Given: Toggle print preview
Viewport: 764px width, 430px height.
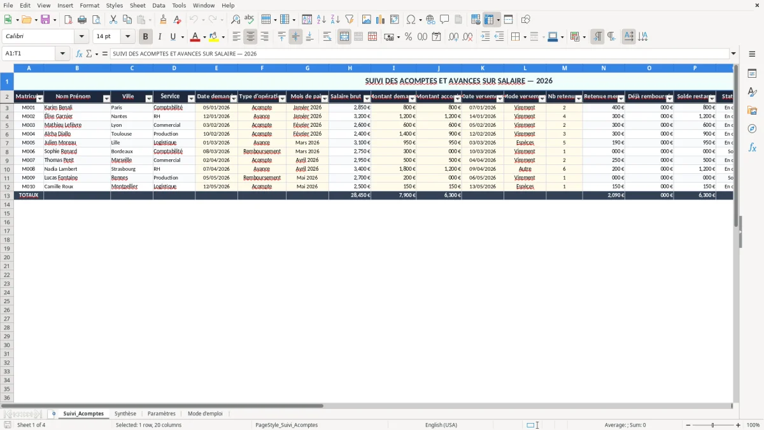Looking at the screenshot, I should tap(95, 20).
